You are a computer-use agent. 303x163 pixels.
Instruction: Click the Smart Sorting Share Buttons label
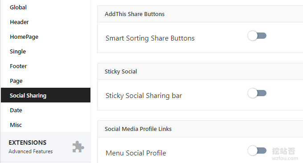coord(150,38)
